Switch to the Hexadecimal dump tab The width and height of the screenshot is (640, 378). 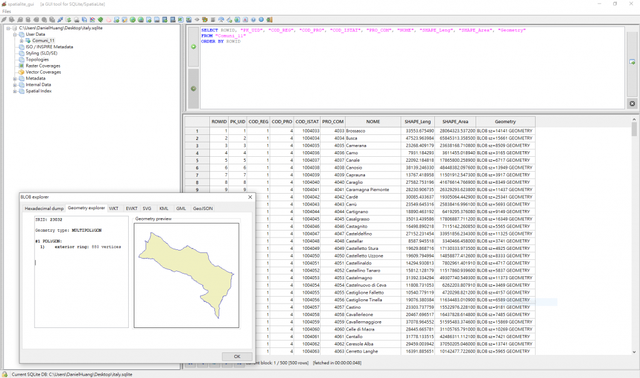44,208
